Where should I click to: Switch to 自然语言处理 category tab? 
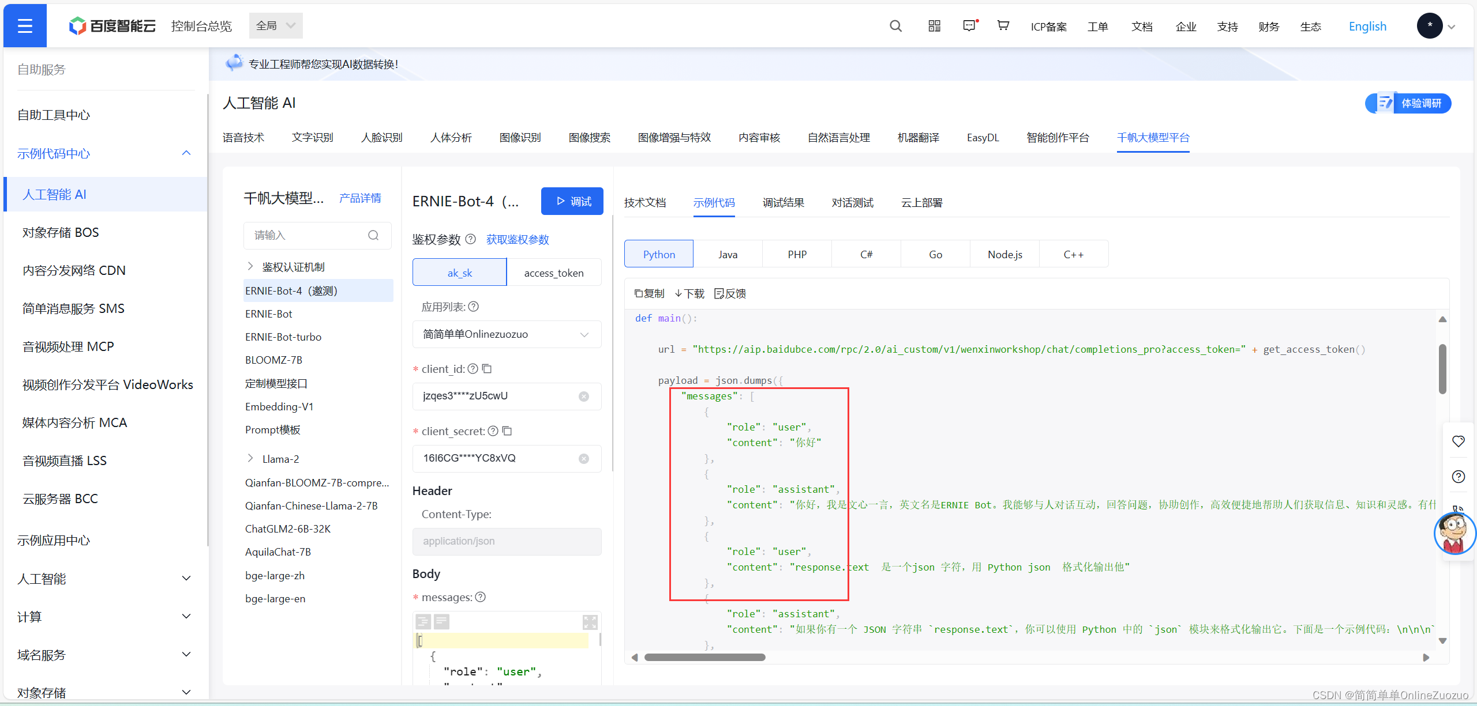tap(839, 138)
